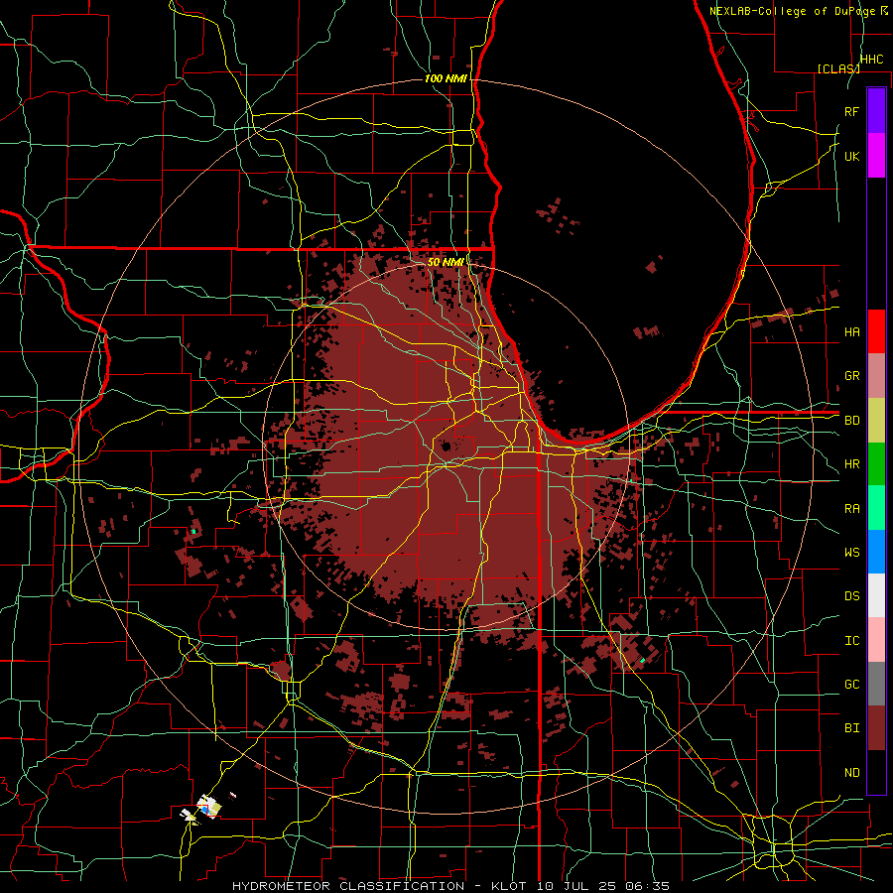
Task: Click the DS white legend swatch
Action: pyautogui.click(x=876, y=595)
